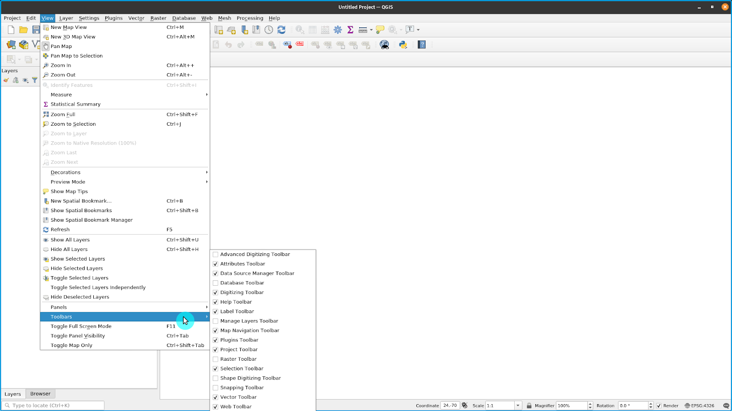Uncheck the Label Toolbar option

[x=215, y=311]
